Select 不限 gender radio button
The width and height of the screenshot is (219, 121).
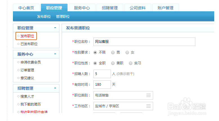pos(95,52)
